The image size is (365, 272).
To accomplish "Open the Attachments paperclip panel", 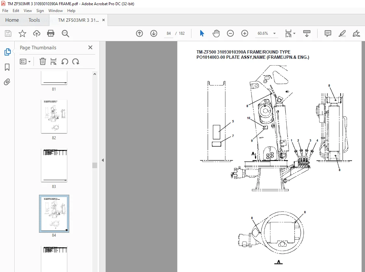I will click(x=7, y=82).
